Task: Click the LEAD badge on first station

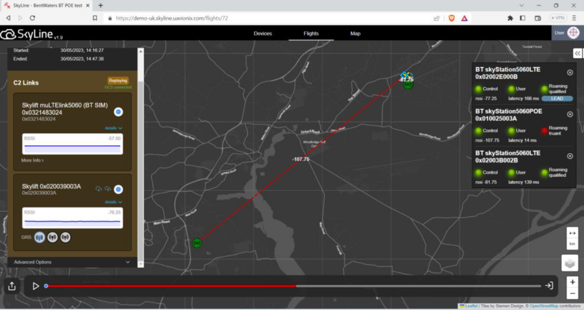Action: 557,99
